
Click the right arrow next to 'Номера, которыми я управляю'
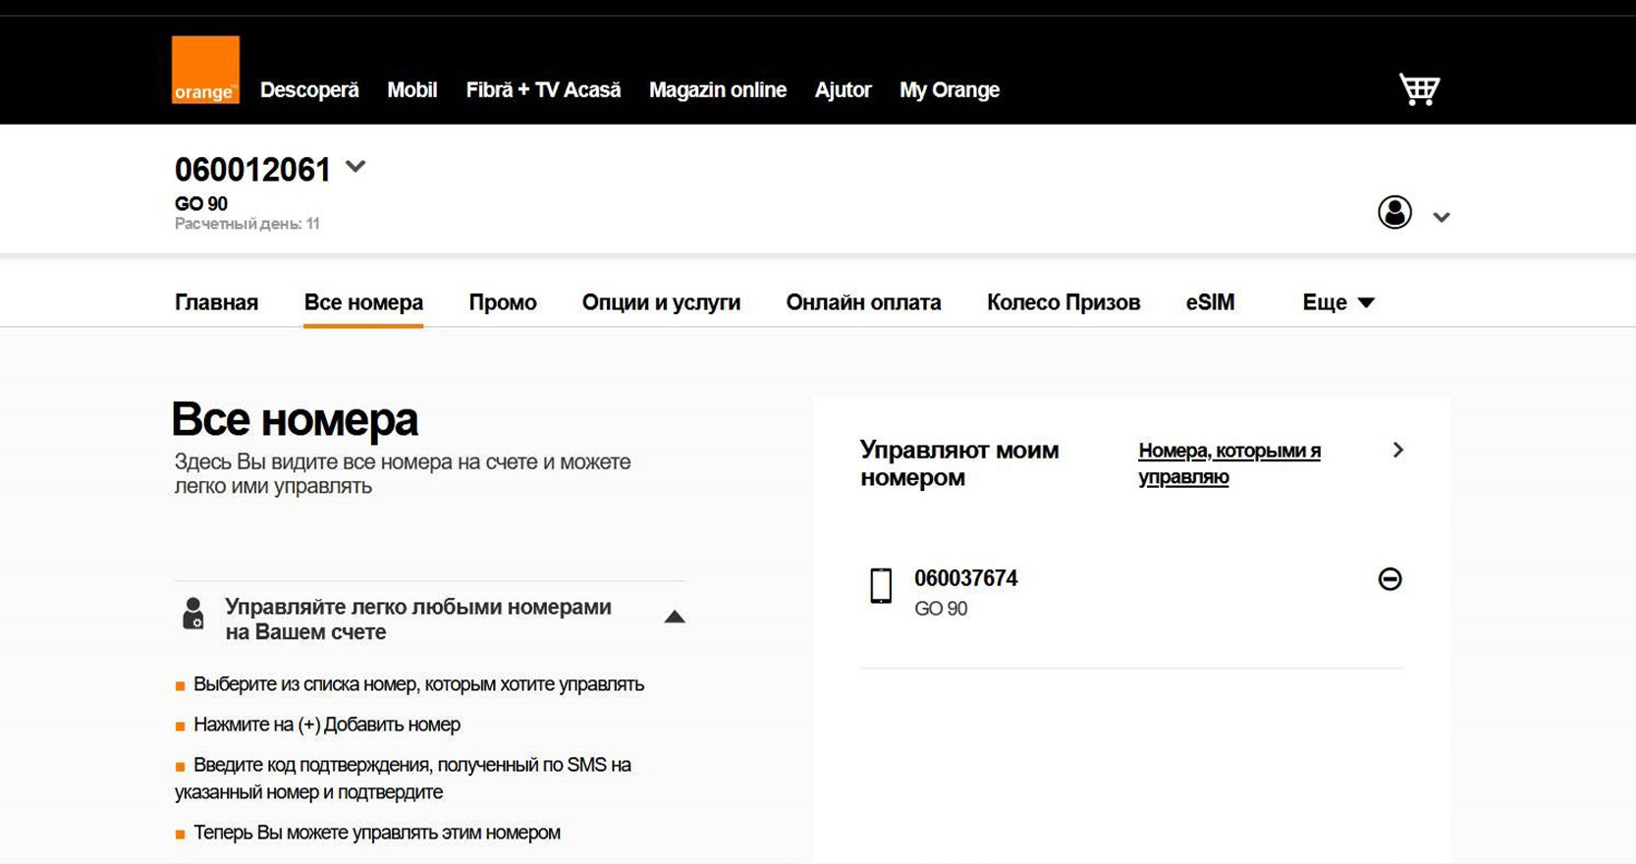[1397, 450]
